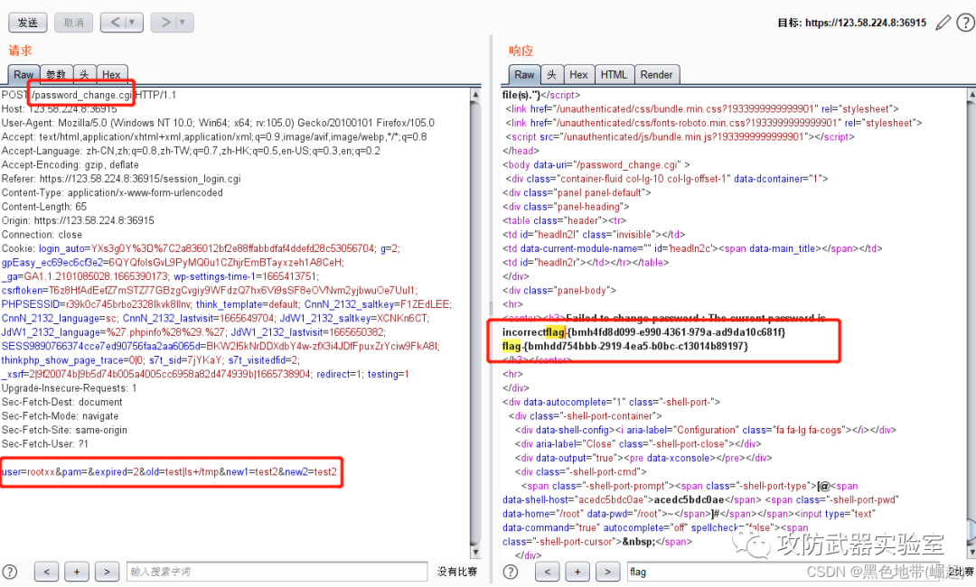Click the <div class="panel-body"> response line
The height and width of the screenshot is (587, 976).
[559, 291]
